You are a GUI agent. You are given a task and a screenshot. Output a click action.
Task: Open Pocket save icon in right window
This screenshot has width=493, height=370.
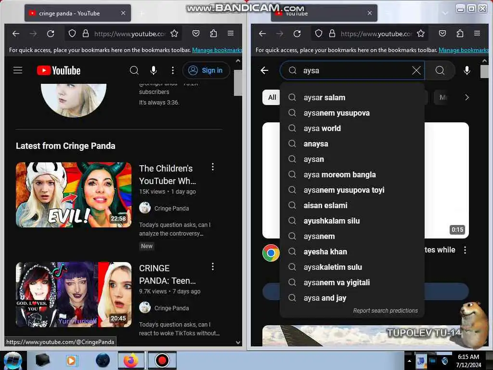442,33
